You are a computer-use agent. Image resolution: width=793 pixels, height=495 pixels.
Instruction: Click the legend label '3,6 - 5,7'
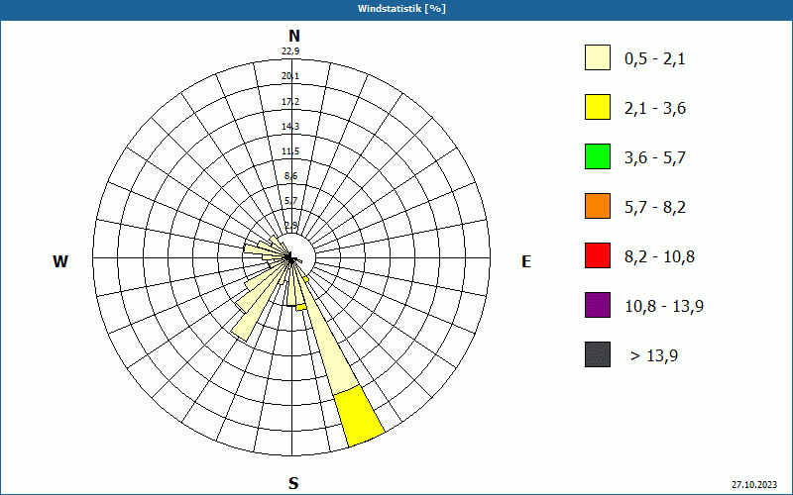click(655, 158)
